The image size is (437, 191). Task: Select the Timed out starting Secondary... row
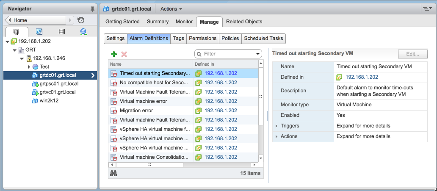coord(183,73)
